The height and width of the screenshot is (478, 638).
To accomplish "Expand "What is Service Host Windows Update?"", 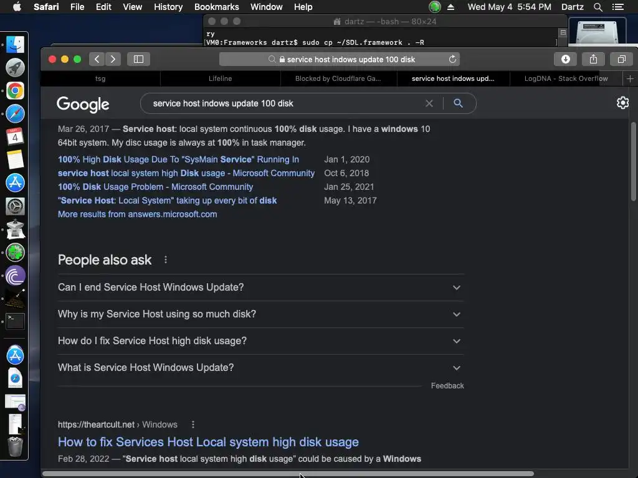I will click(260, 368).
